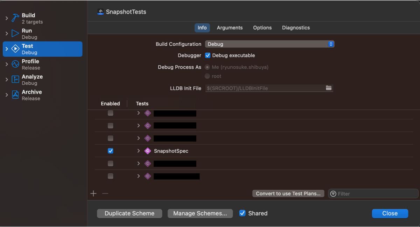Toggle the Debug executable checkbox
This screenshot has height=227, width=420.
[x=208, y=55]
